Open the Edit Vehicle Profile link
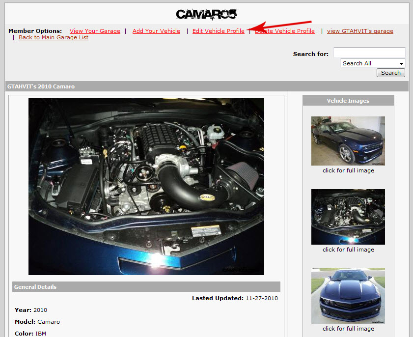Screen dimensions: 413x337 coord(218,30)
